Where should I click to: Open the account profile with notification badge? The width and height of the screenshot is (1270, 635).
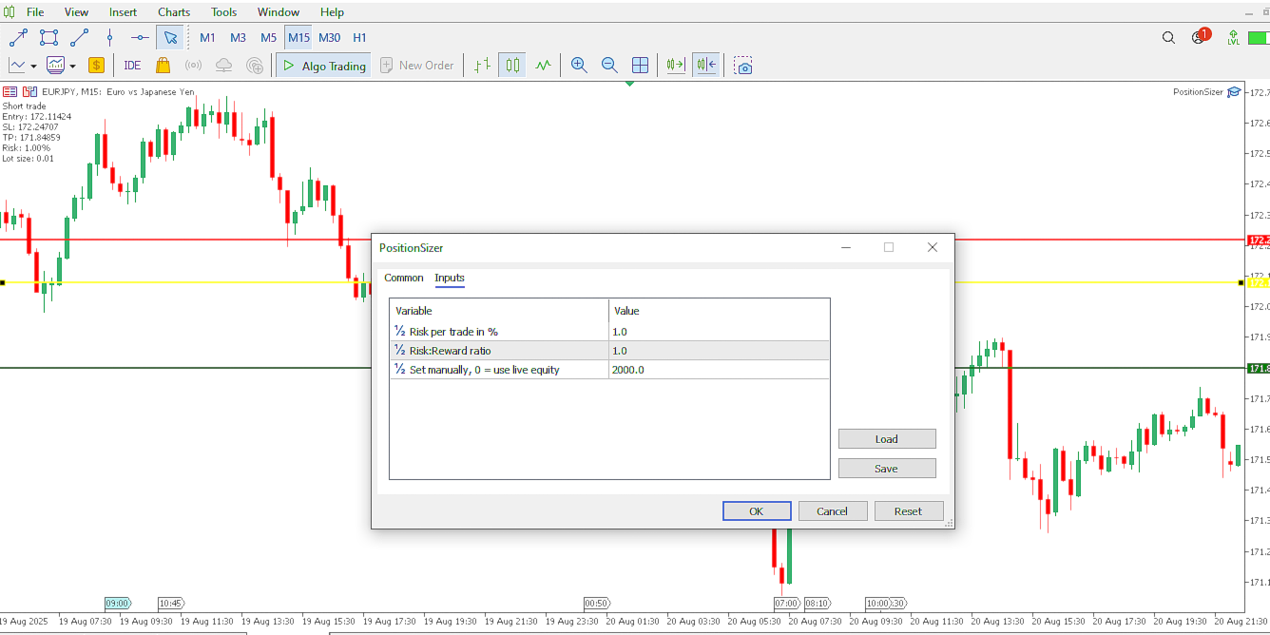point(1200,37)
